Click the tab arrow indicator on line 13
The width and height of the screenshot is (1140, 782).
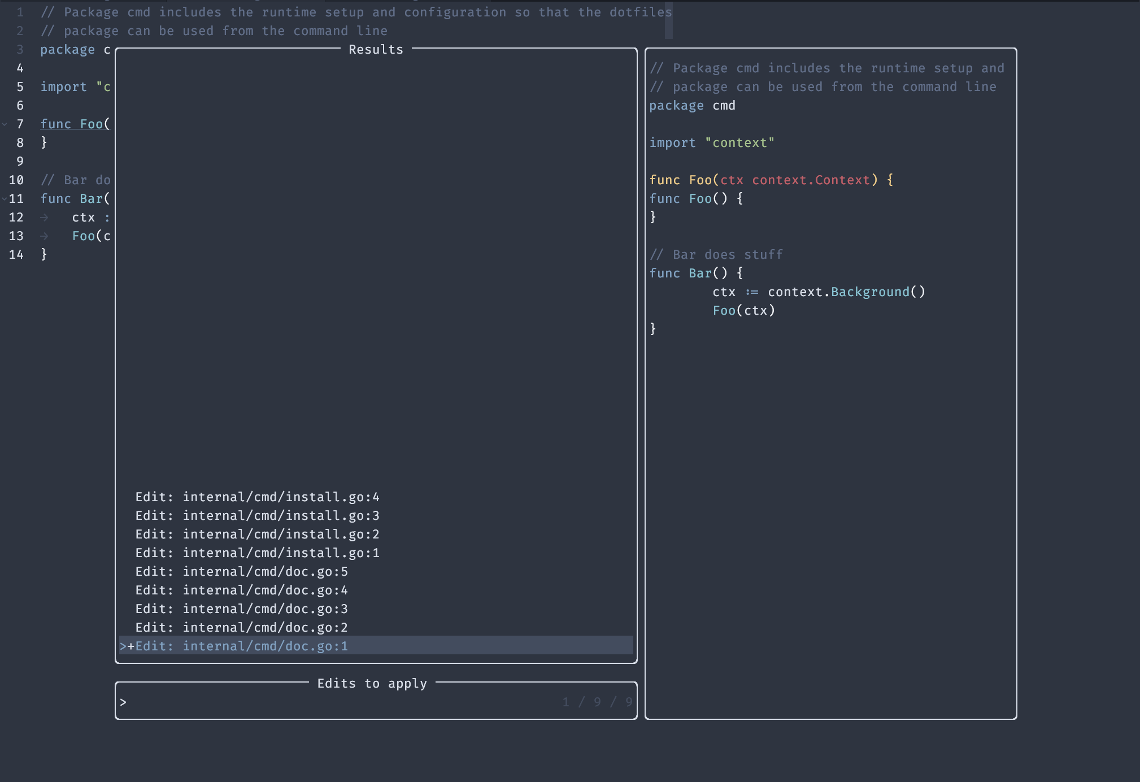44,236
